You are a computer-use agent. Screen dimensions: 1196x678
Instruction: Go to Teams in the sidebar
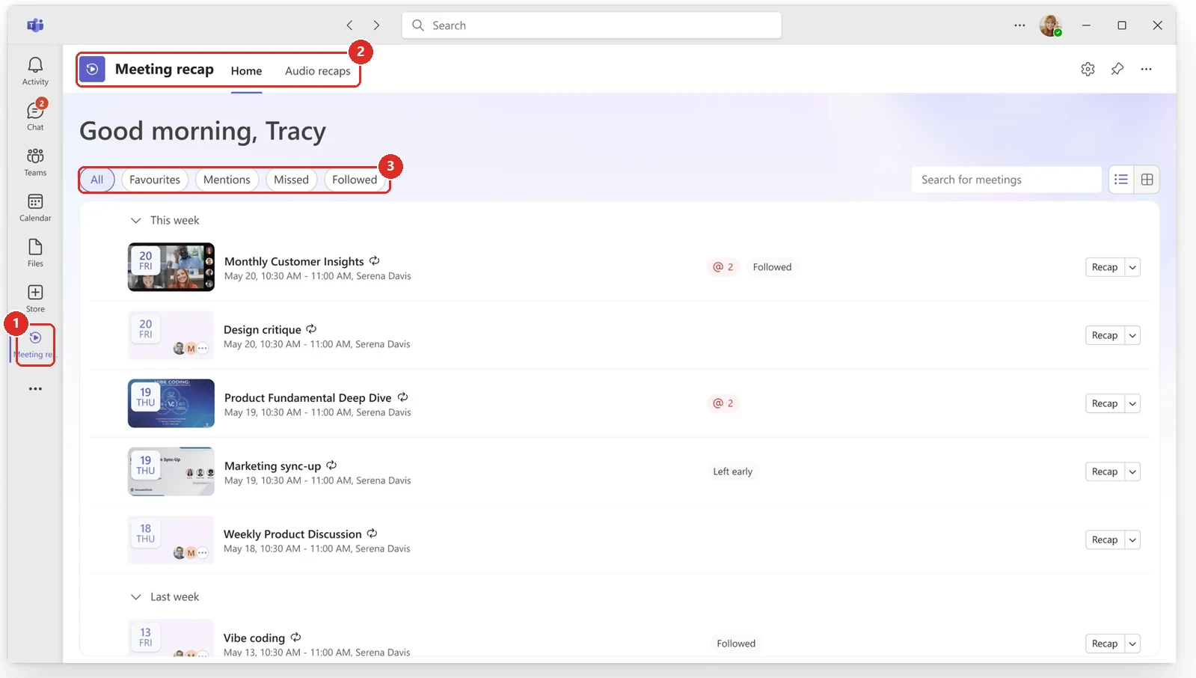pyautogui.click(x=35, y=162)
